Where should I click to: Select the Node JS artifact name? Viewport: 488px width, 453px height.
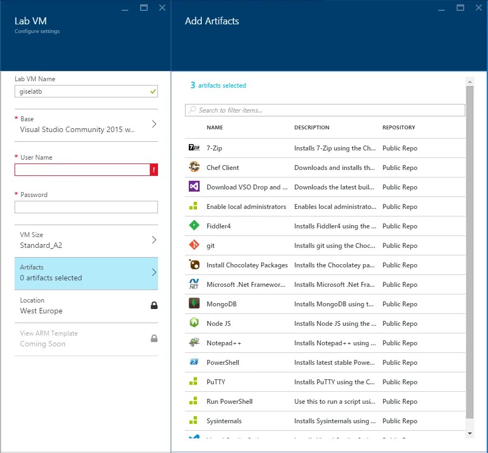click(219, 324)
